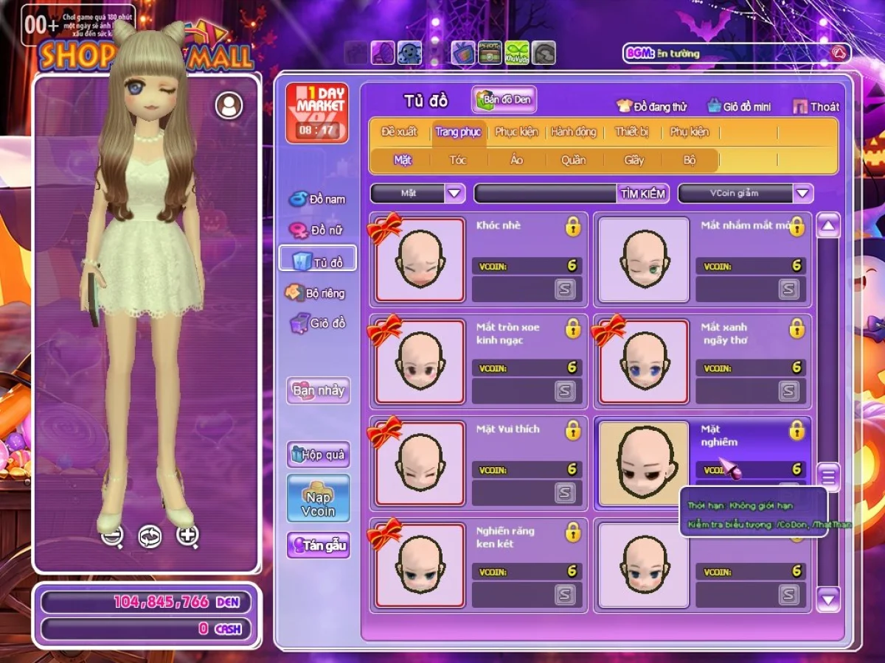Click the lock icon on Mặt Vui thích
The height and width of the screenshot is (663, 885).
573,429
